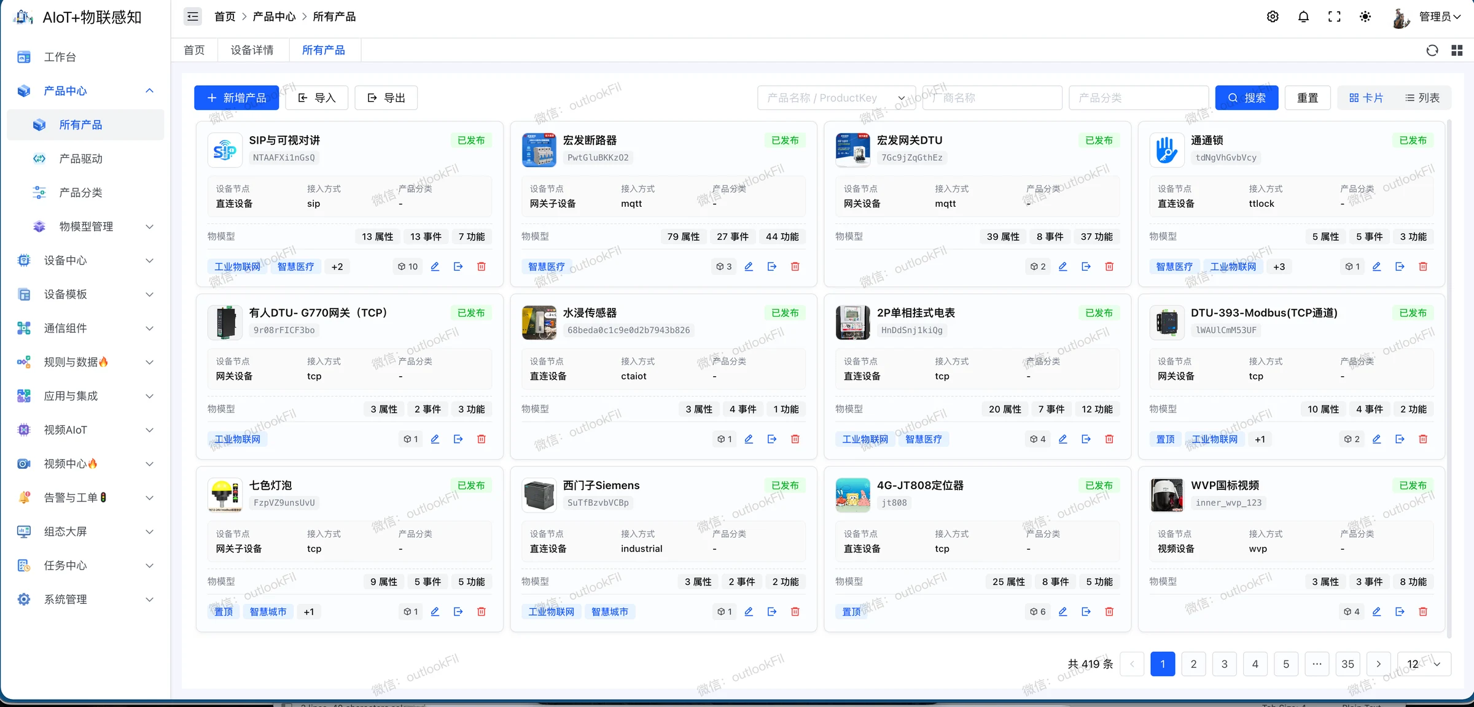Collapse the 产品中心 menu
Viewport: 1474px width, 707px height.
point(149,91)
